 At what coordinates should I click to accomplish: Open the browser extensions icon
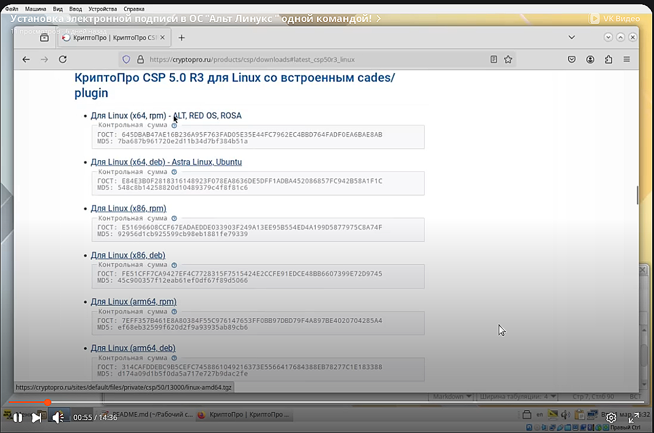point(609,59)
